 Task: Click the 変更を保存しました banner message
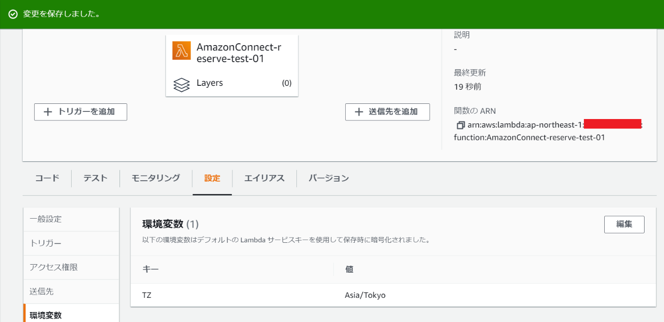pyautogui.click(x=61, y=14)
